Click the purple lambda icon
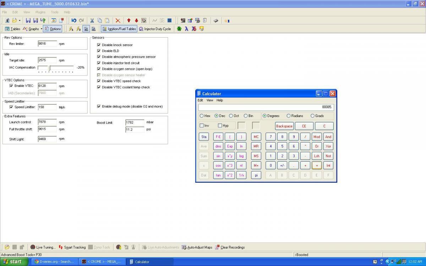This screenshot has height=266, width=426. [186, 29]
